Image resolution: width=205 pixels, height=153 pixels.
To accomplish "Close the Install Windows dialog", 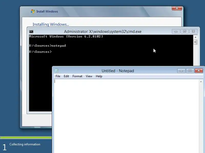I will (x=177, y=8).
